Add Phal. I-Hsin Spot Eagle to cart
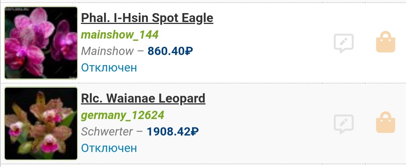406x167 pixels. (386, 42)
